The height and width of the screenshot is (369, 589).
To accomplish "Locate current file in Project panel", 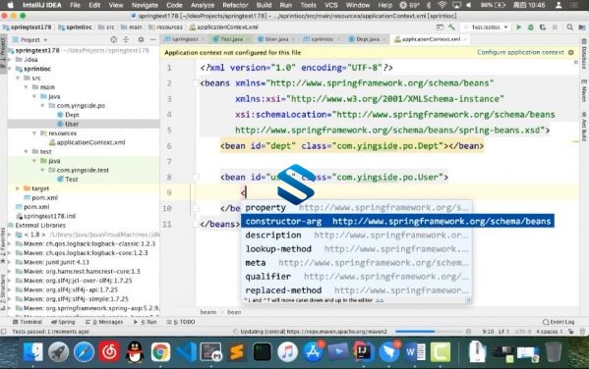I will 113,39.
